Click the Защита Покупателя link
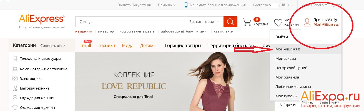The image size is (364, 111). [x=134, y=5]
